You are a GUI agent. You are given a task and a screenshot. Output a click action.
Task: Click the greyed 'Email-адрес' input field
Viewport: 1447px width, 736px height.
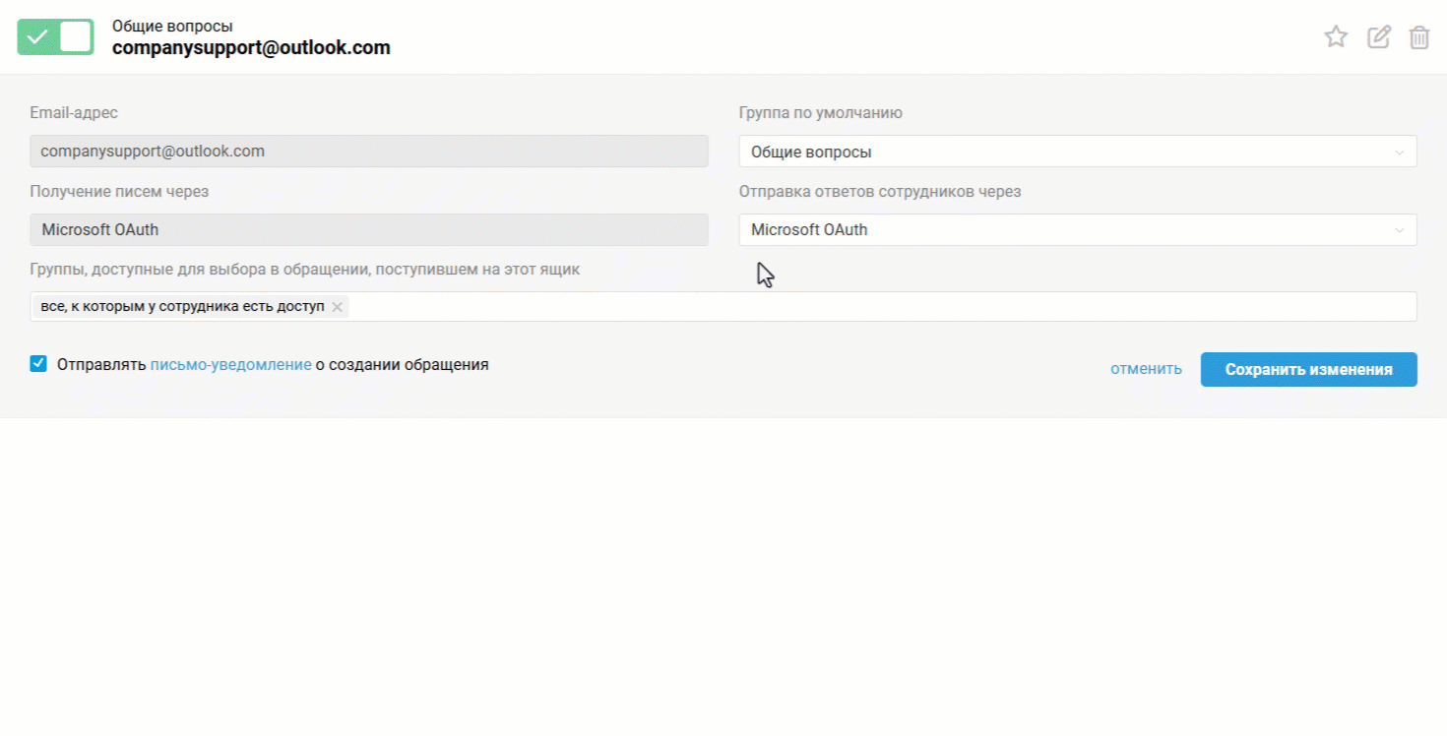click(368, 152)
